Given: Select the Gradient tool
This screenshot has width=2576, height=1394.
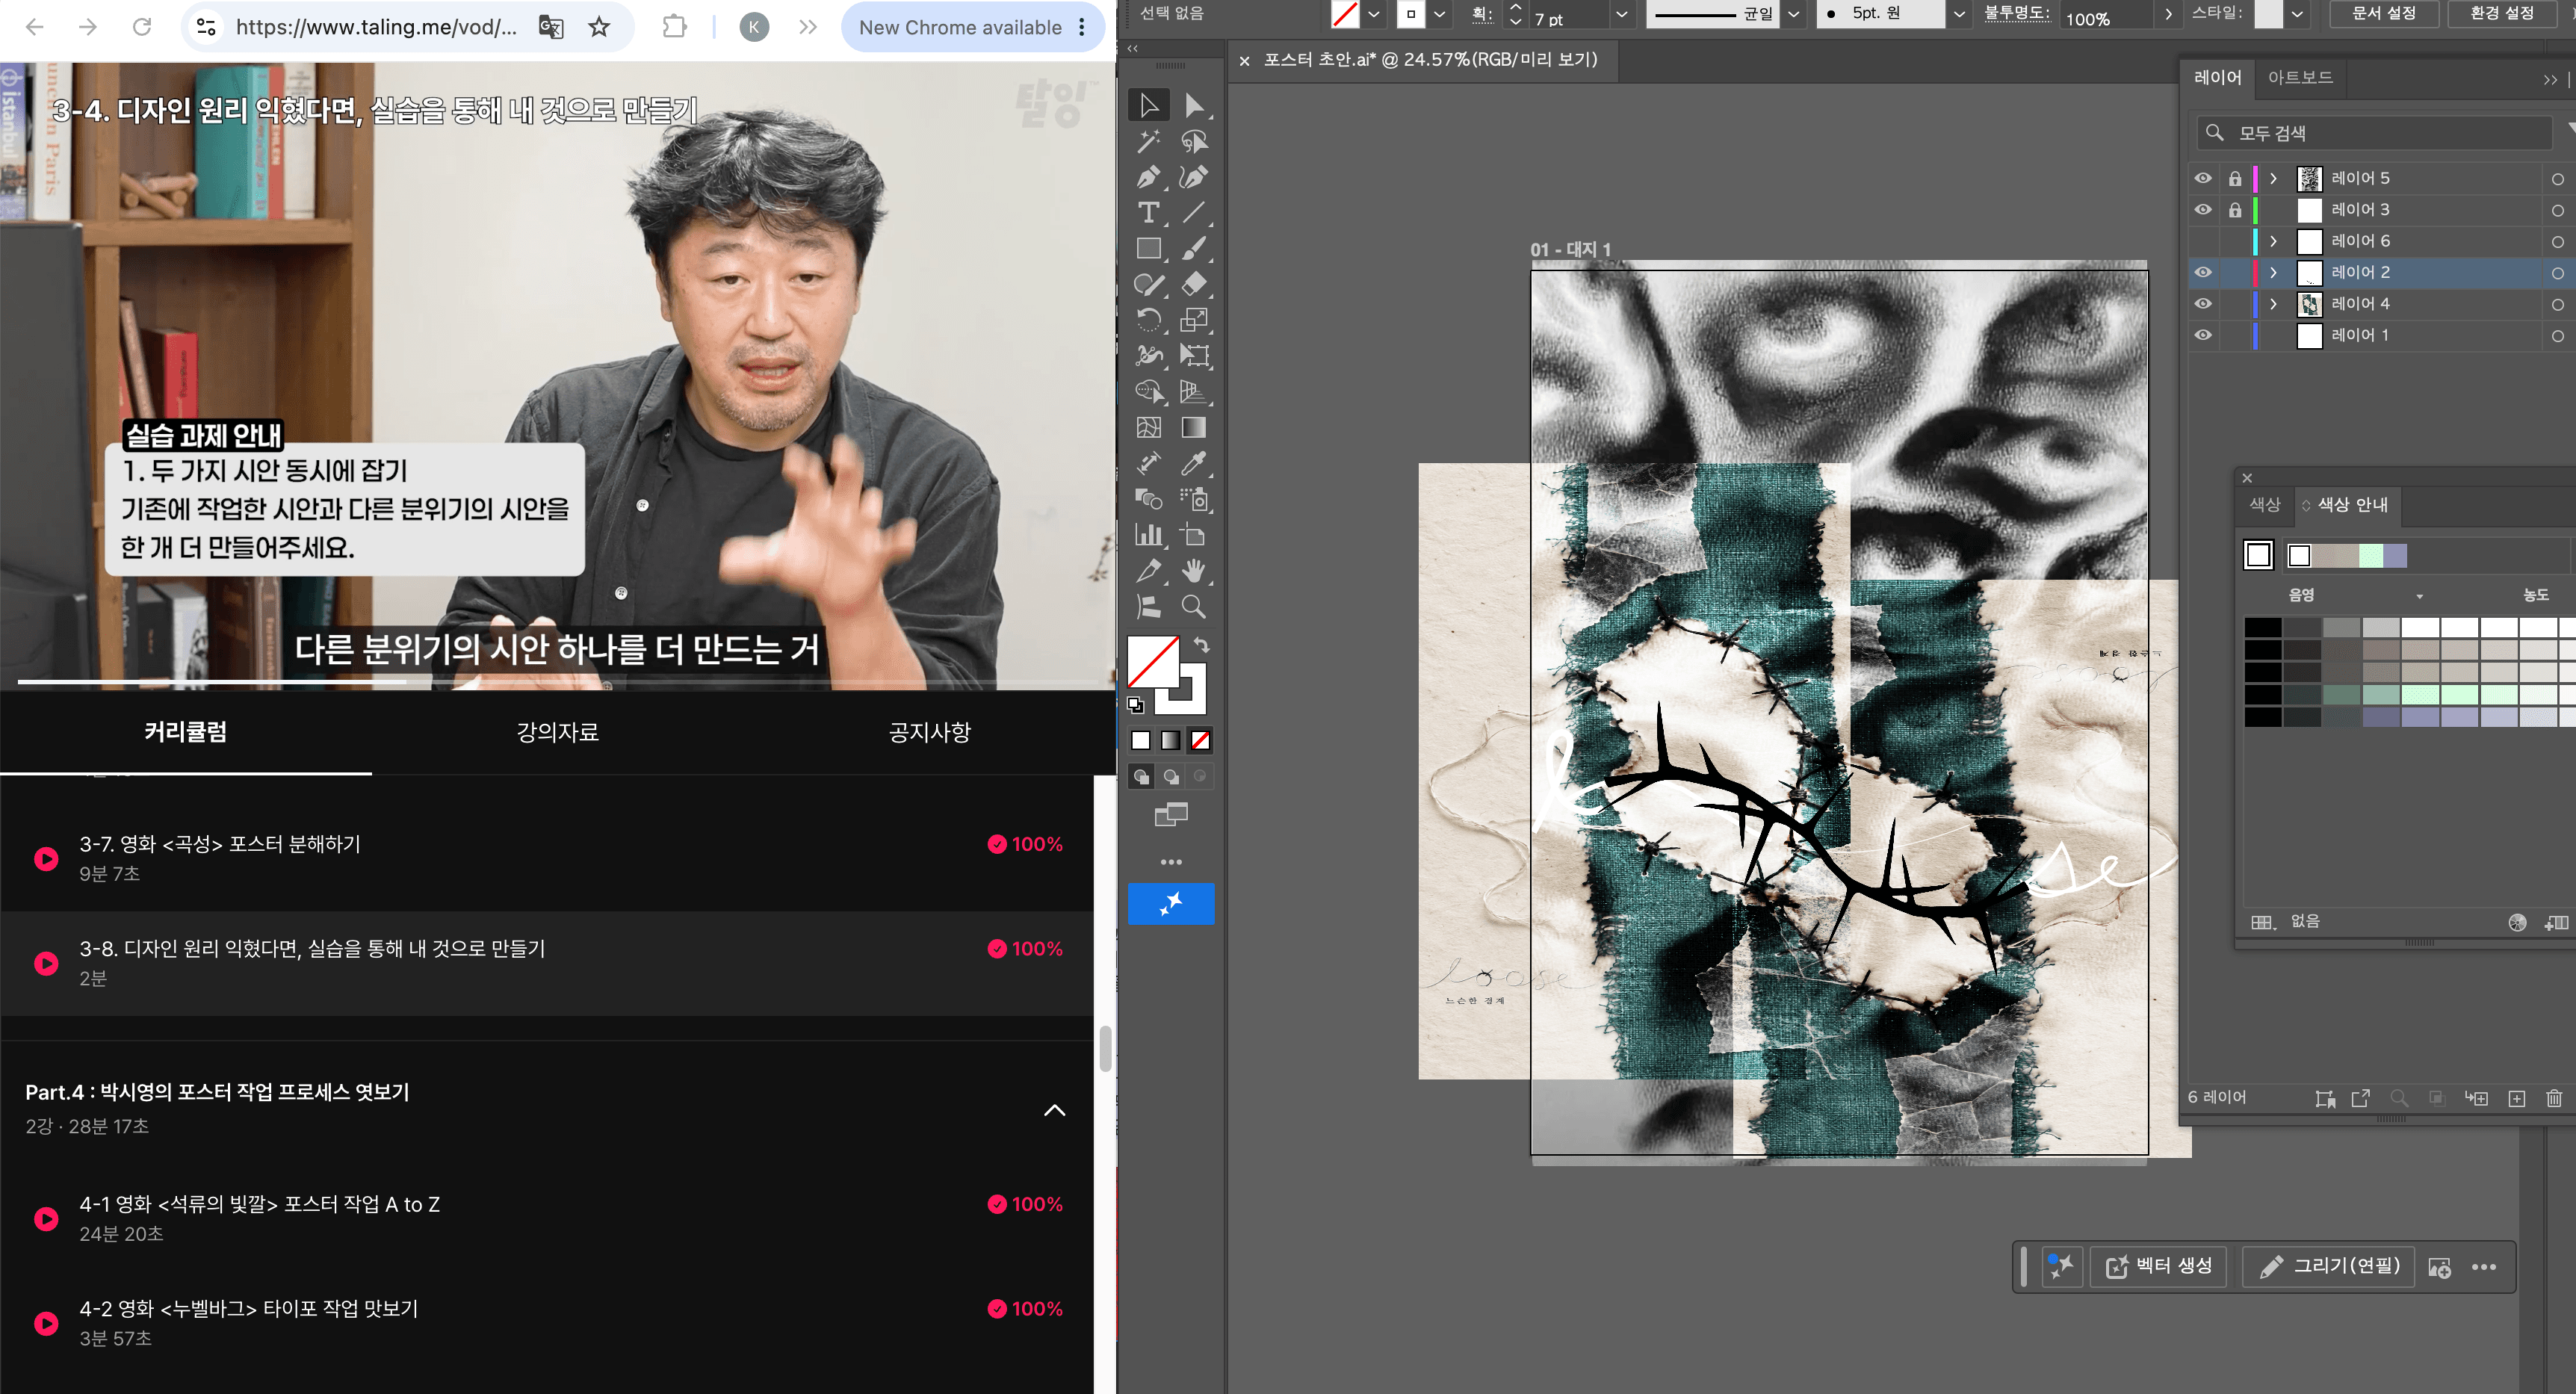Looking at the screenshot, I should 1193,428.
